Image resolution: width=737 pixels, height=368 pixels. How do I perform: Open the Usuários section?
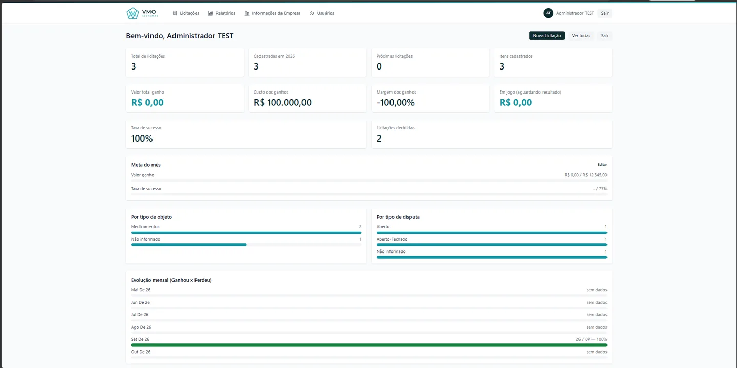[322, 13]
